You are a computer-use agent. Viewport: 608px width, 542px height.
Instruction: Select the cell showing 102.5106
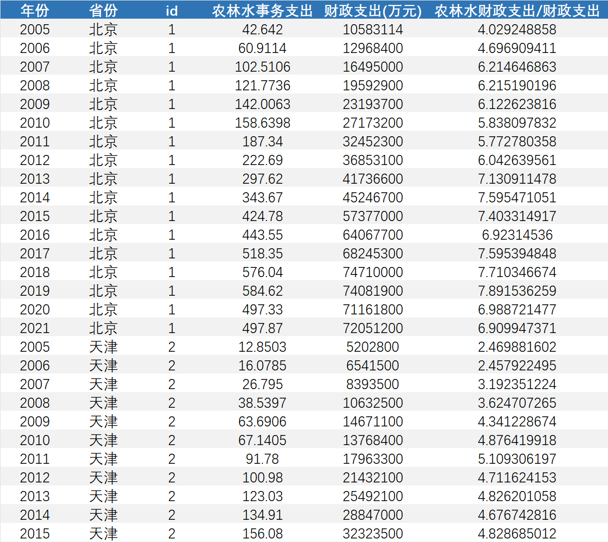click(x=262, y=67)
